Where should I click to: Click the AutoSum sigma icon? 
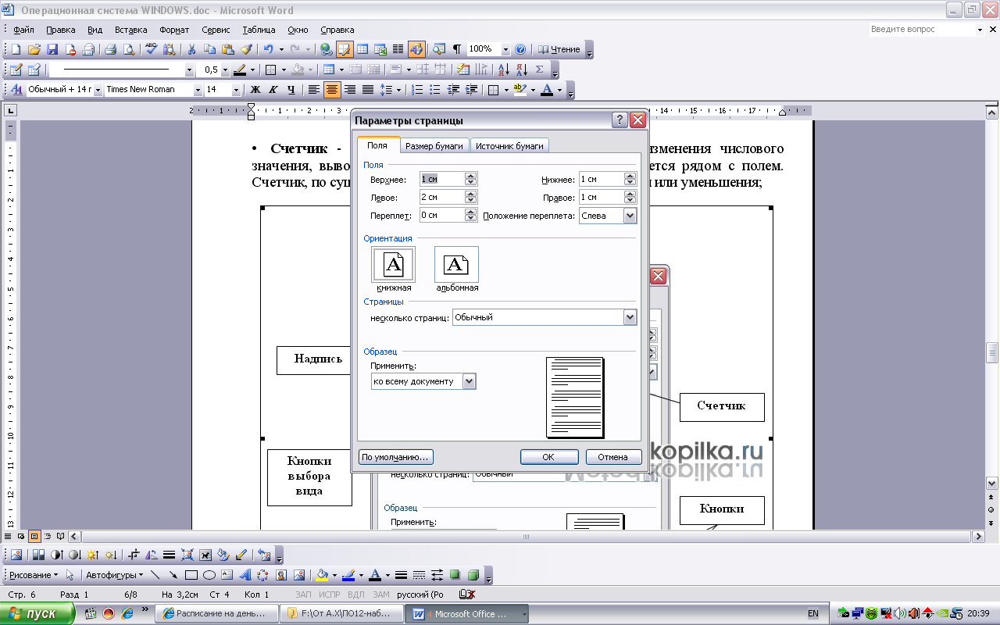coord(540,70)
